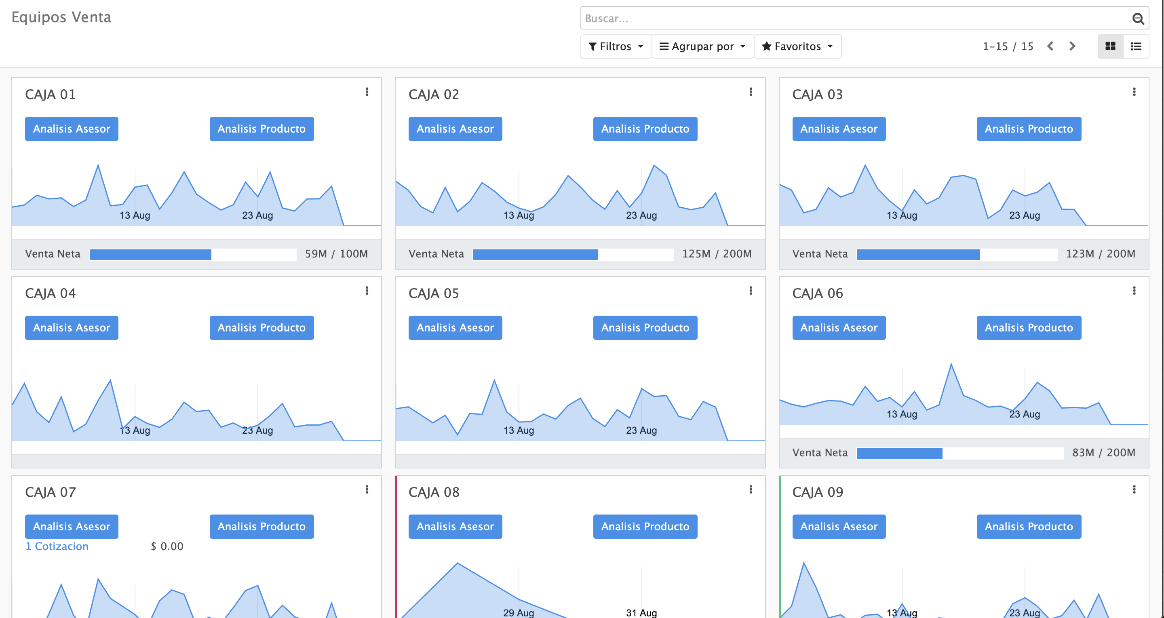Screen dimensions: 1164x618
Task: Click Analisis Asesor in CAJA 01
Action: [x=72, y=129]
